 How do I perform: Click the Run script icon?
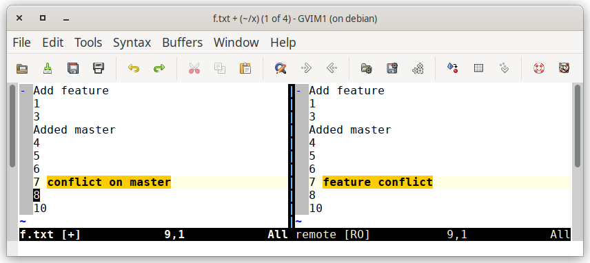coord(418,68)
